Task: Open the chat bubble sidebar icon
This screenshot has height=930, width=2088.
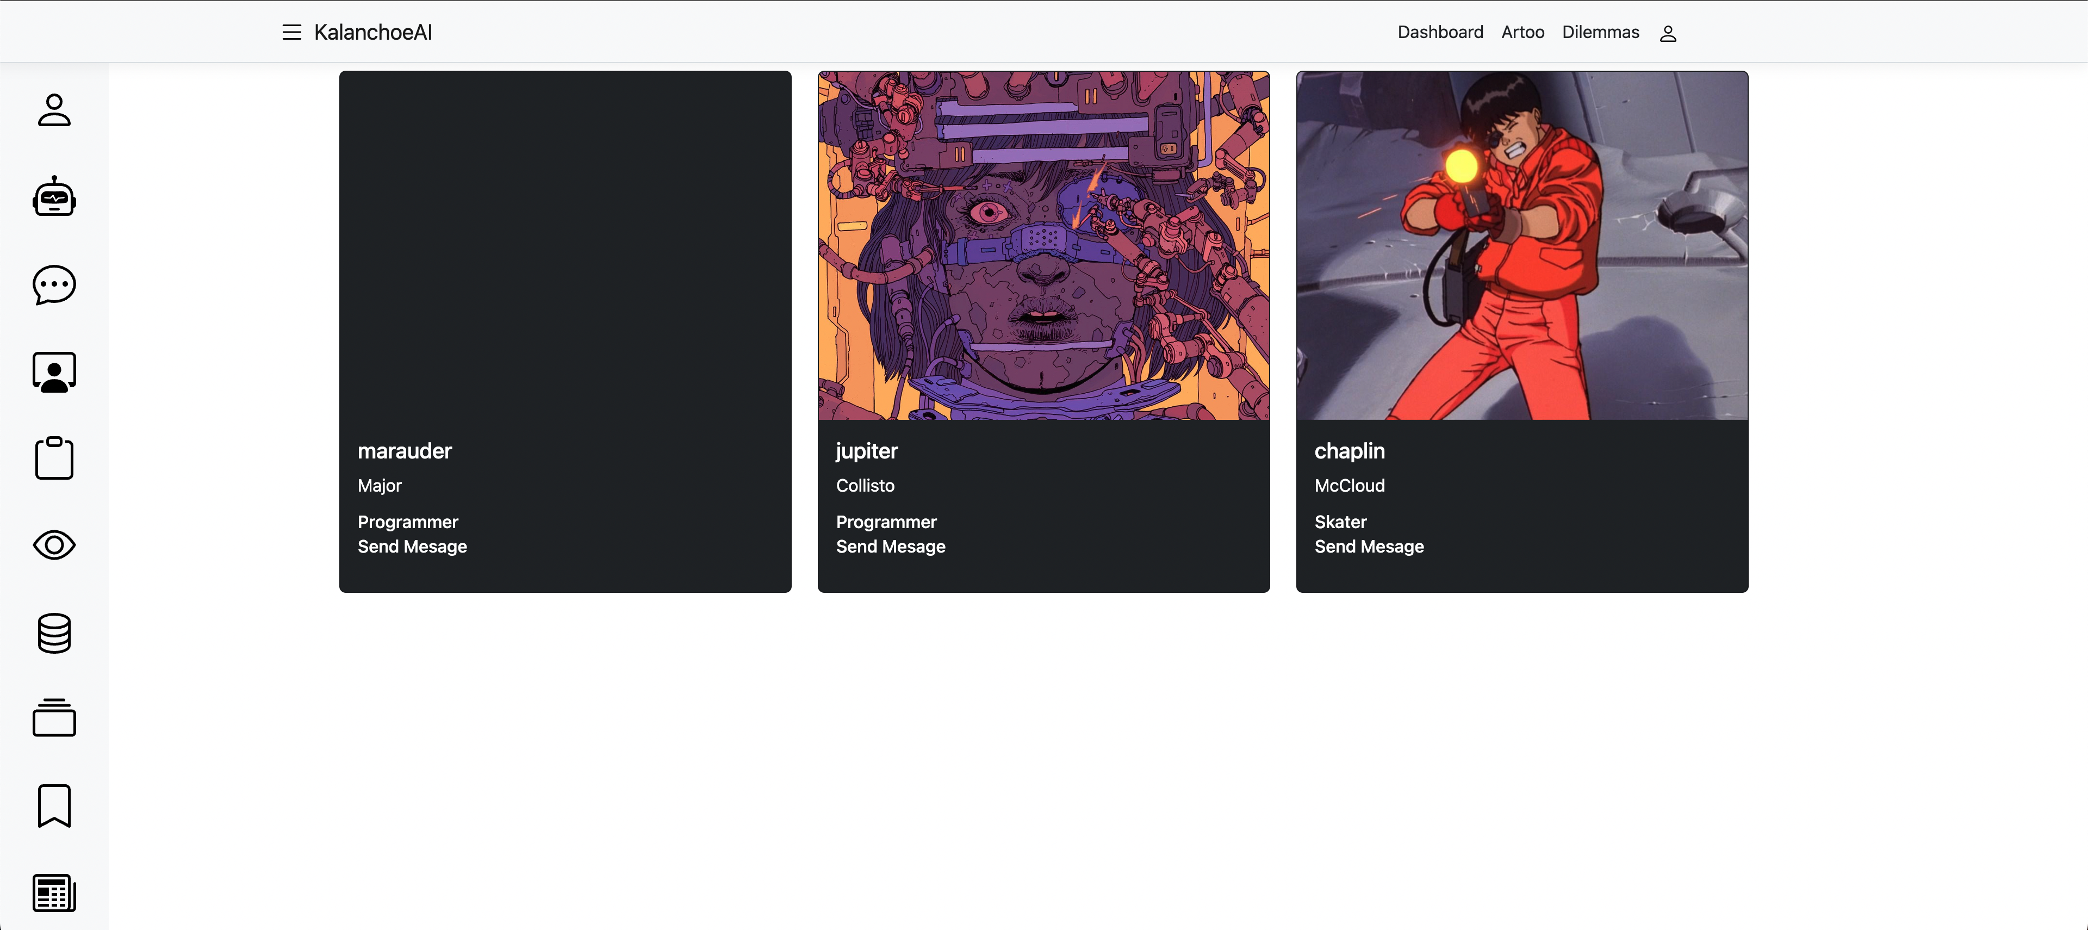Action: click(x=54, y=284)
